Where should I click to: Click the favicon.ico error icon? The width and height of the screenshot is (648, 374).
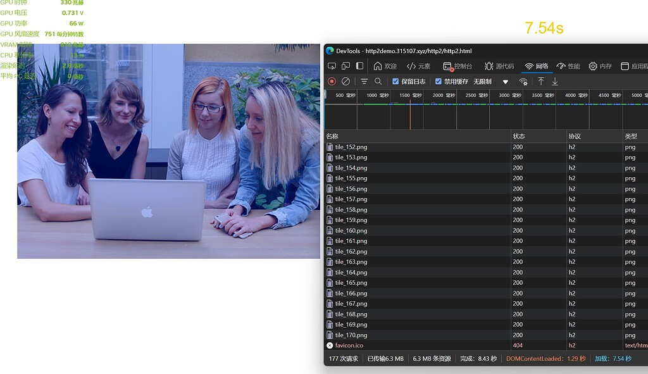(330, 346)
